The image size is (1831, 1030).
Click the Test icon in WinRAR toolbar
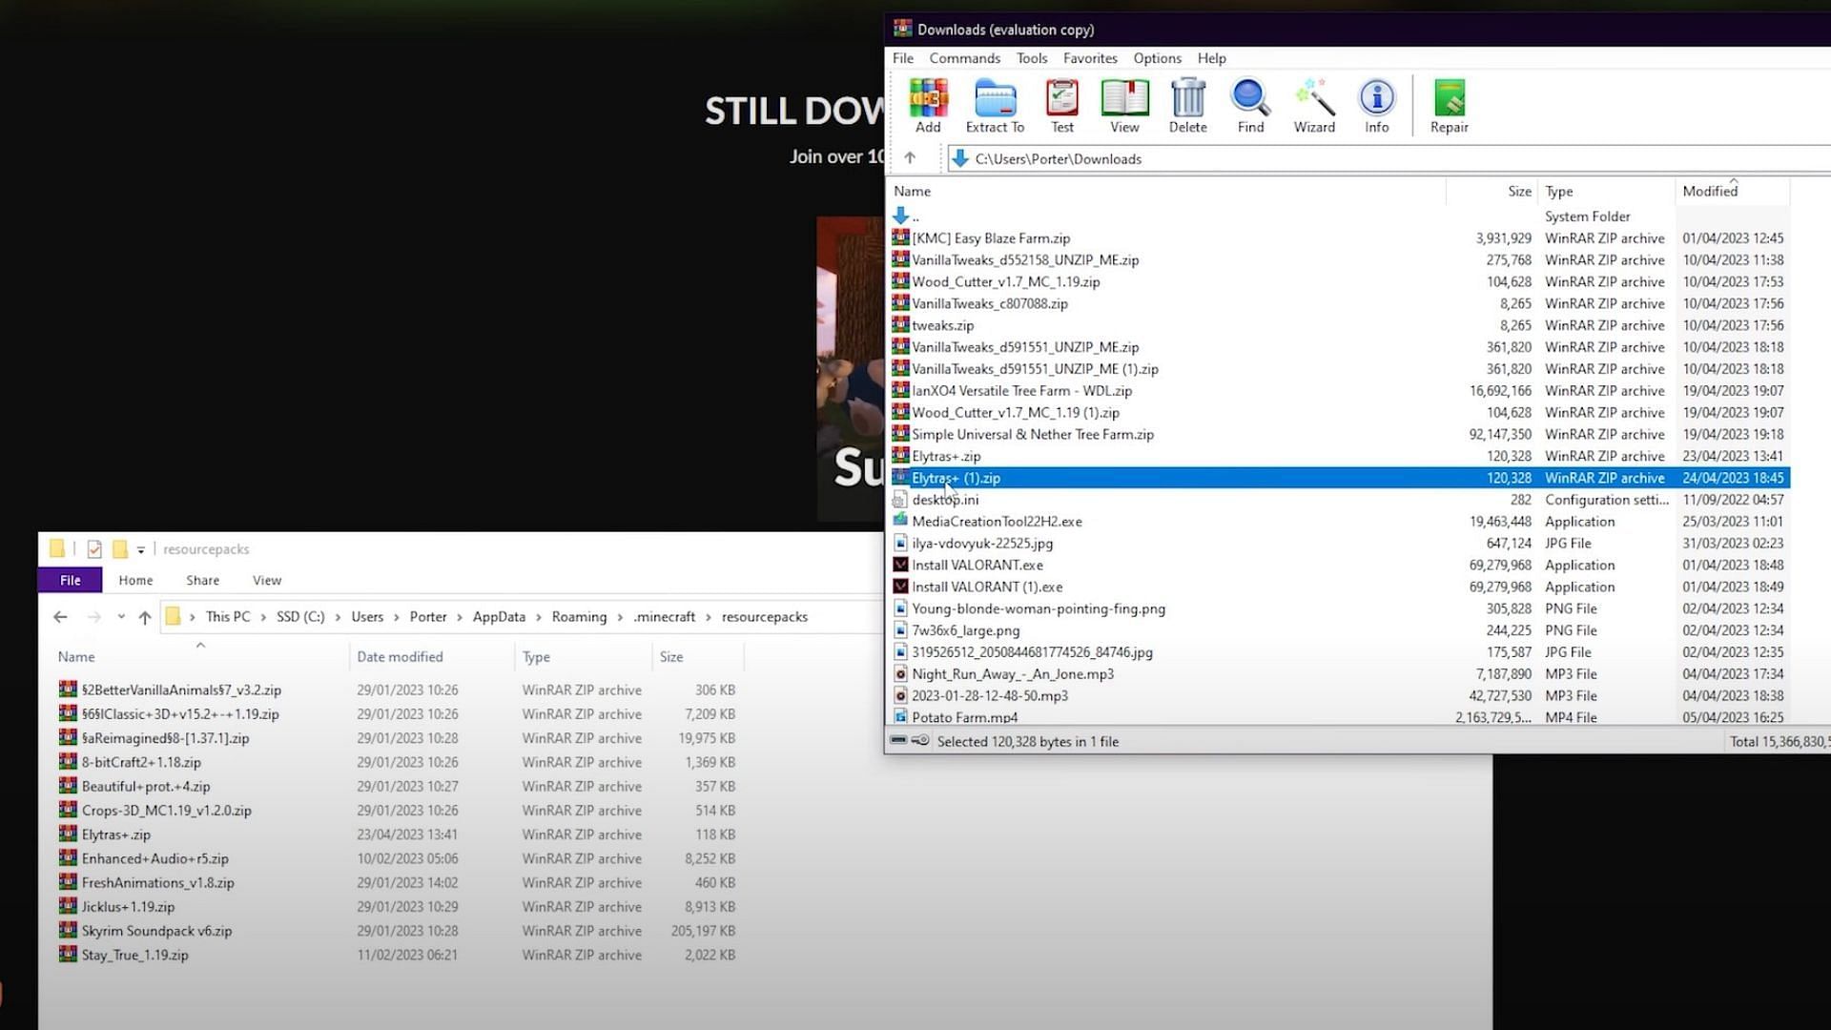[1061, 104]
